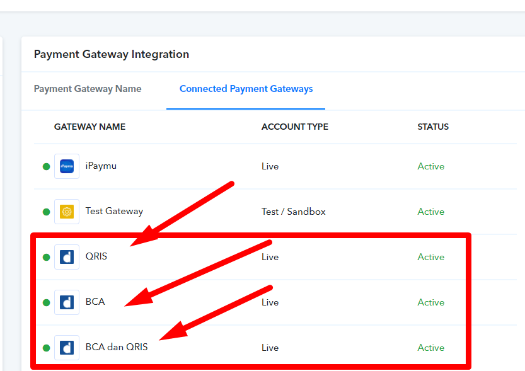
Task: Select the BCA dan QRIS gateway name
Action: pyautogui.click(x=117, y=347)
